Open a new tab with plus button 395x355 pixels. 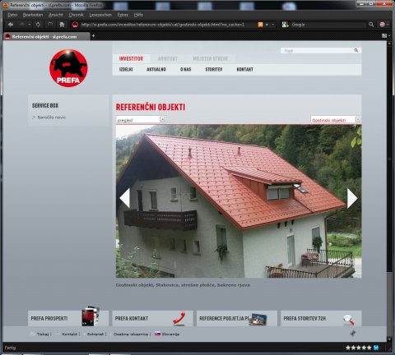[x=93, y=36]
